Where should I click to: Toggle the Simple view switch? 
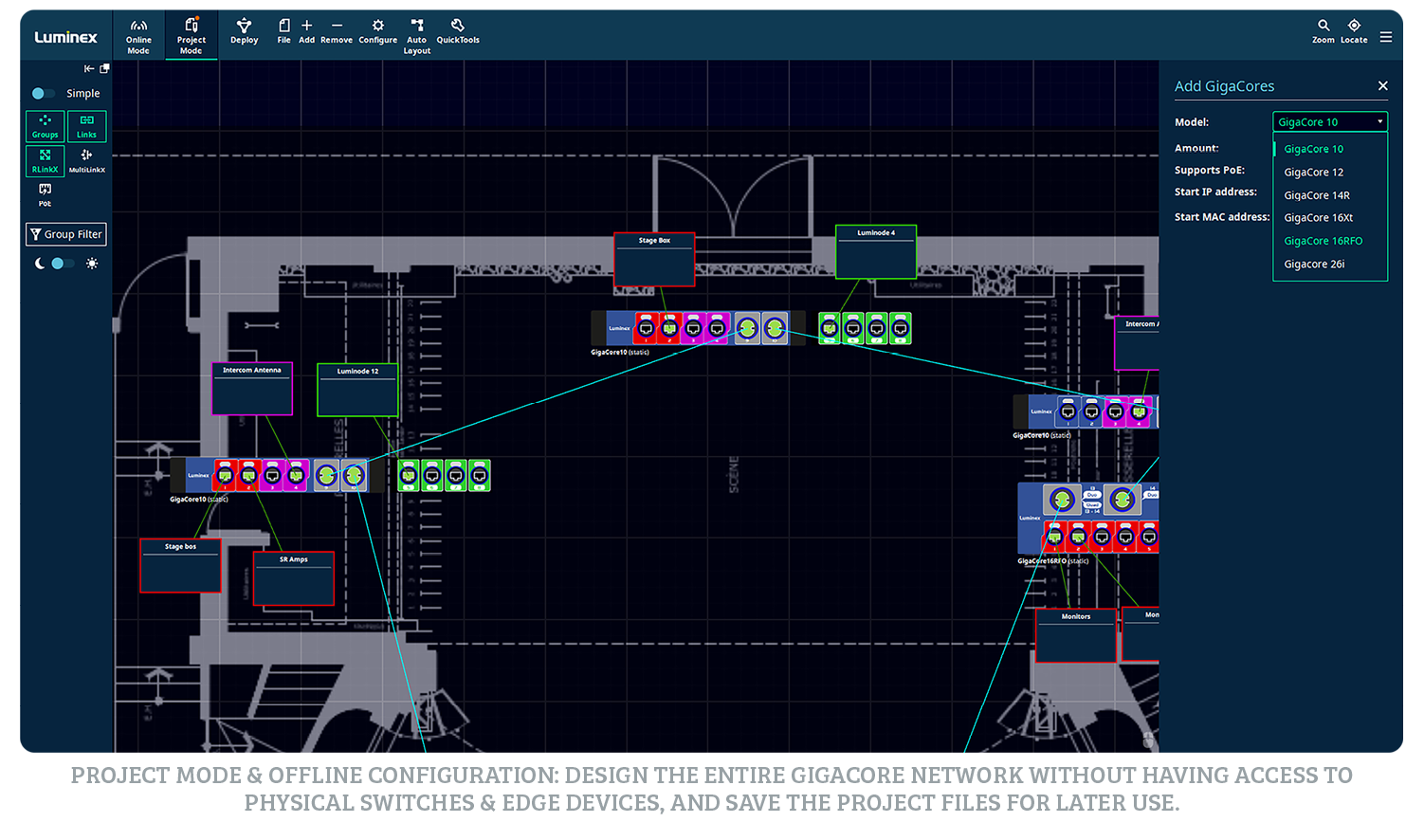pos(44,94)
